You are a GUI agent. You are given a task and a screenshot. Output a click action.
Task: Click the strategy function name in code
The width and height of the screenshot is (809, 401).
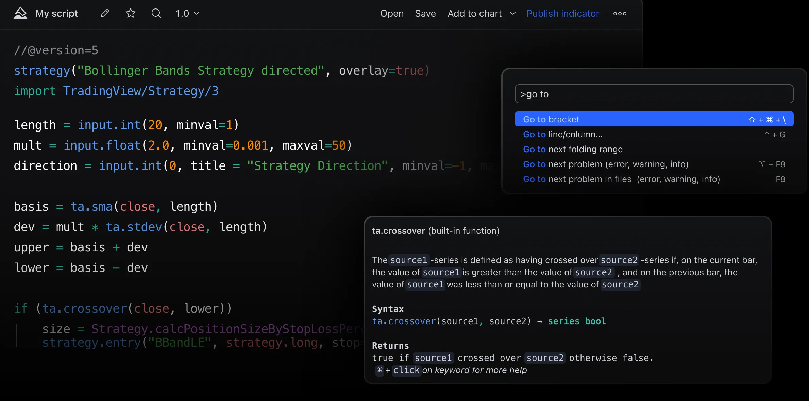42,71
